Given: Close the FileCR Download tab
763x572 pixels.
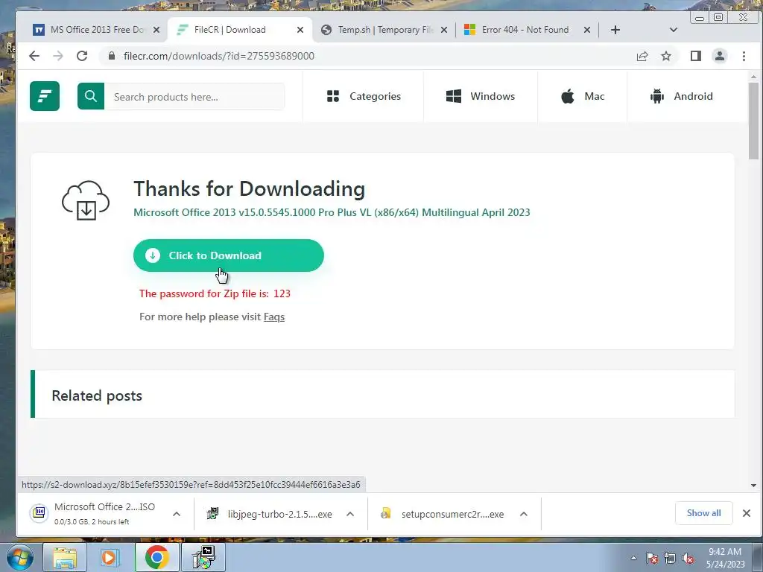Looking at the screenshot, I should click(x=300, y=30).
